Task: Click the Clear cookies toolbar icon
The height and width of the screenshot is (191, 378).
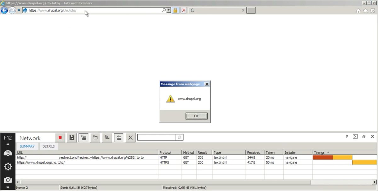Action: click(107, 138)
